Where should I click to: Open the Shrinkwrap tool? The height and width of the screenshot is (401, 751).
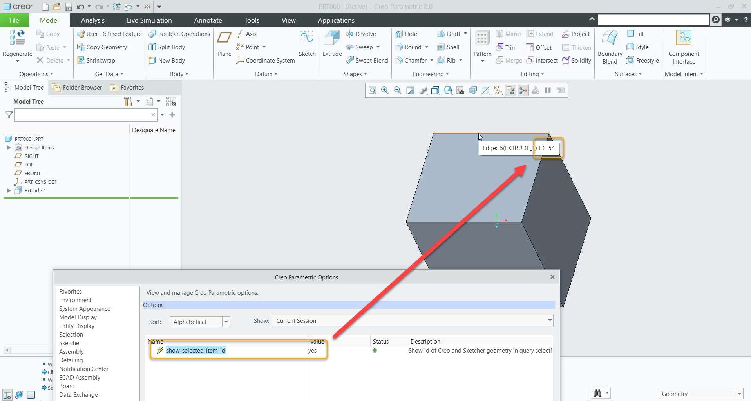(96, 61)
